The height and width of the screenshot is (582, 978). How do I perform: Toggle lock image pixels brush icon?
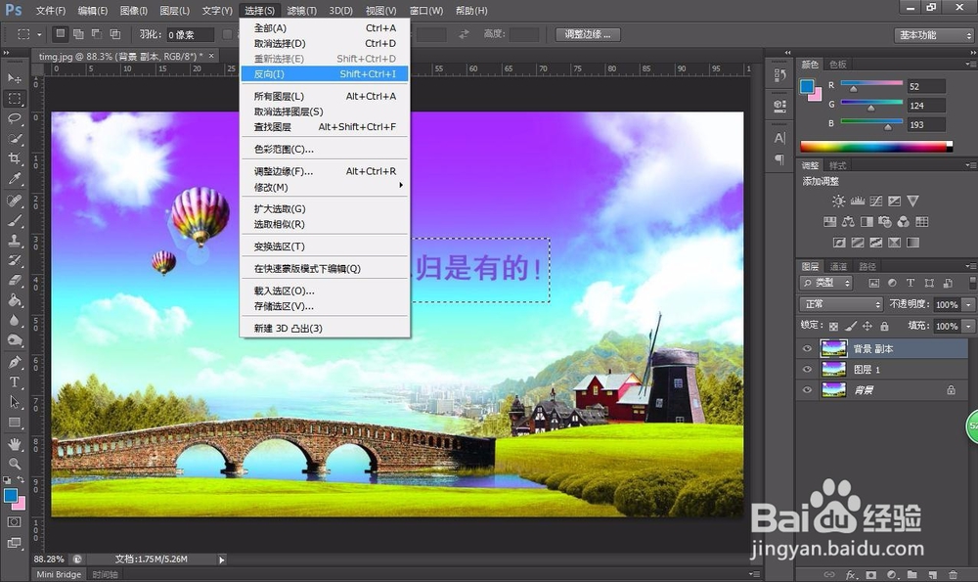tap(851, 326)
